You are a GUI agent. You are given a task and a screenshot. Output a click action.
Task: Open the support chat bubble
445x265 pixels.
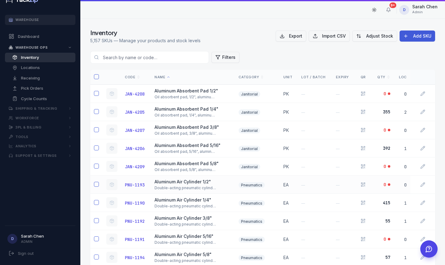click(x=429, y=249)
